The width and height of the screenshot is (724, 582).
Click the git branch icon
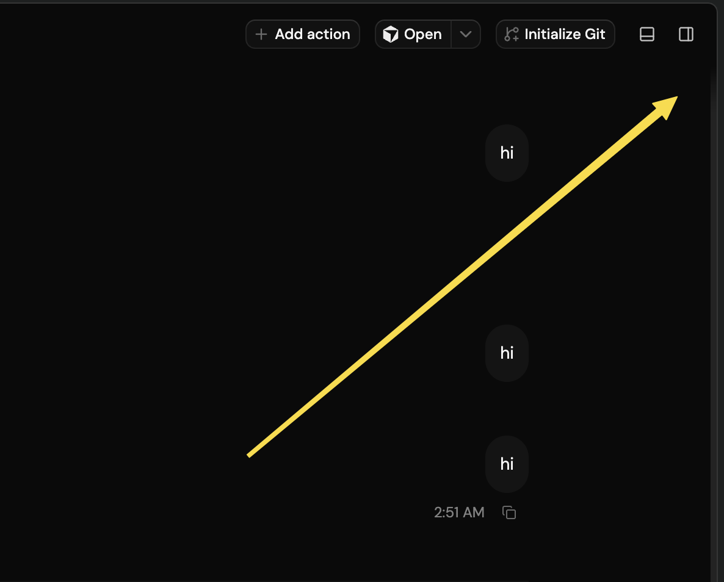coord(512,34)
